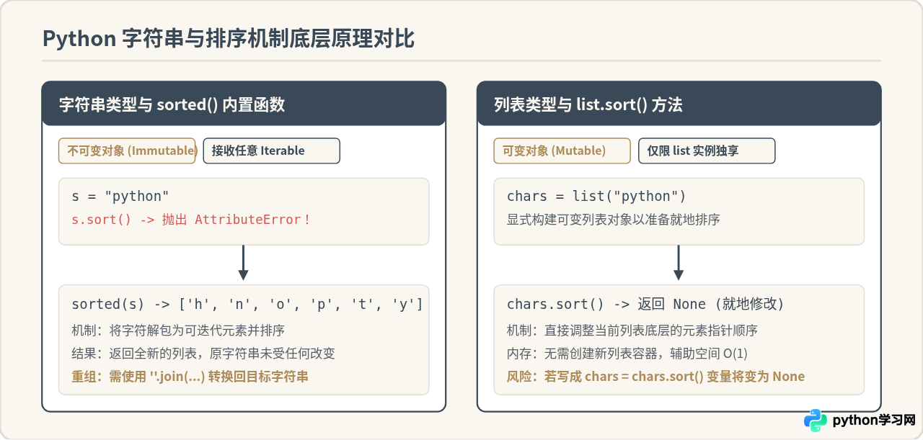
Task: Select the '仅限 list 实例独享' tag
Action: [707, 151]
